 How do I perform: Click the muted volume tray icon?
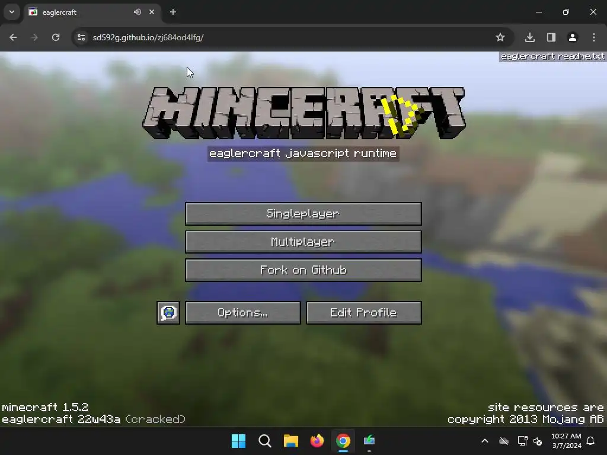538,441
